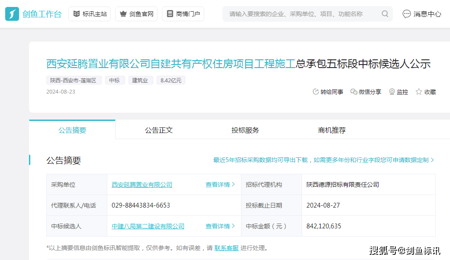Image resolution: width=450 pixels, height=260 pixels.
Task: Open 商情门户 from the top bar
Action: (183, 14)
